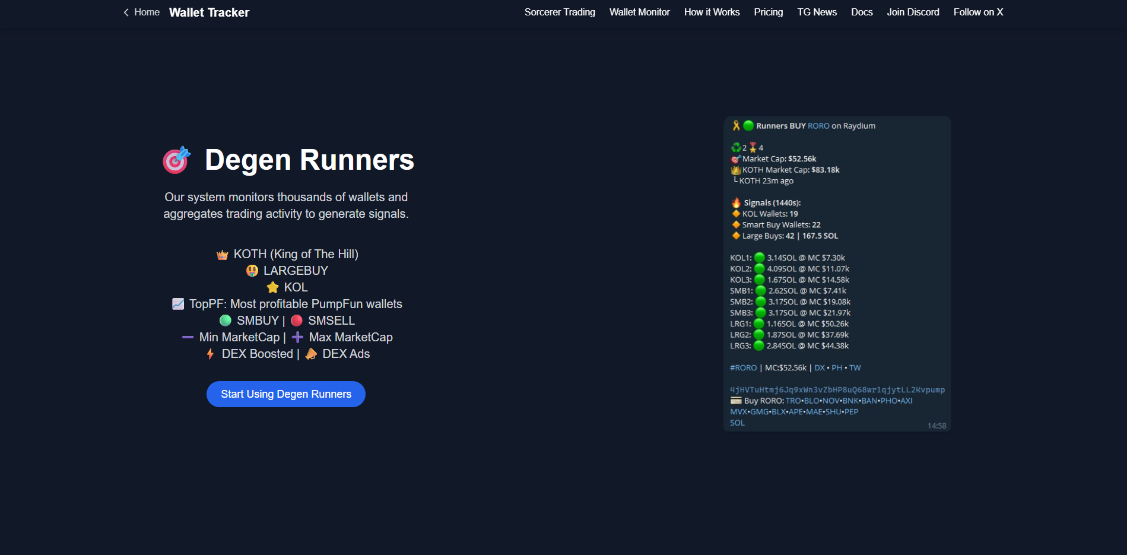This screenshot has width=1127, height=555.
Task: Click the Join Discord link
Action: (x=913, y=12)
